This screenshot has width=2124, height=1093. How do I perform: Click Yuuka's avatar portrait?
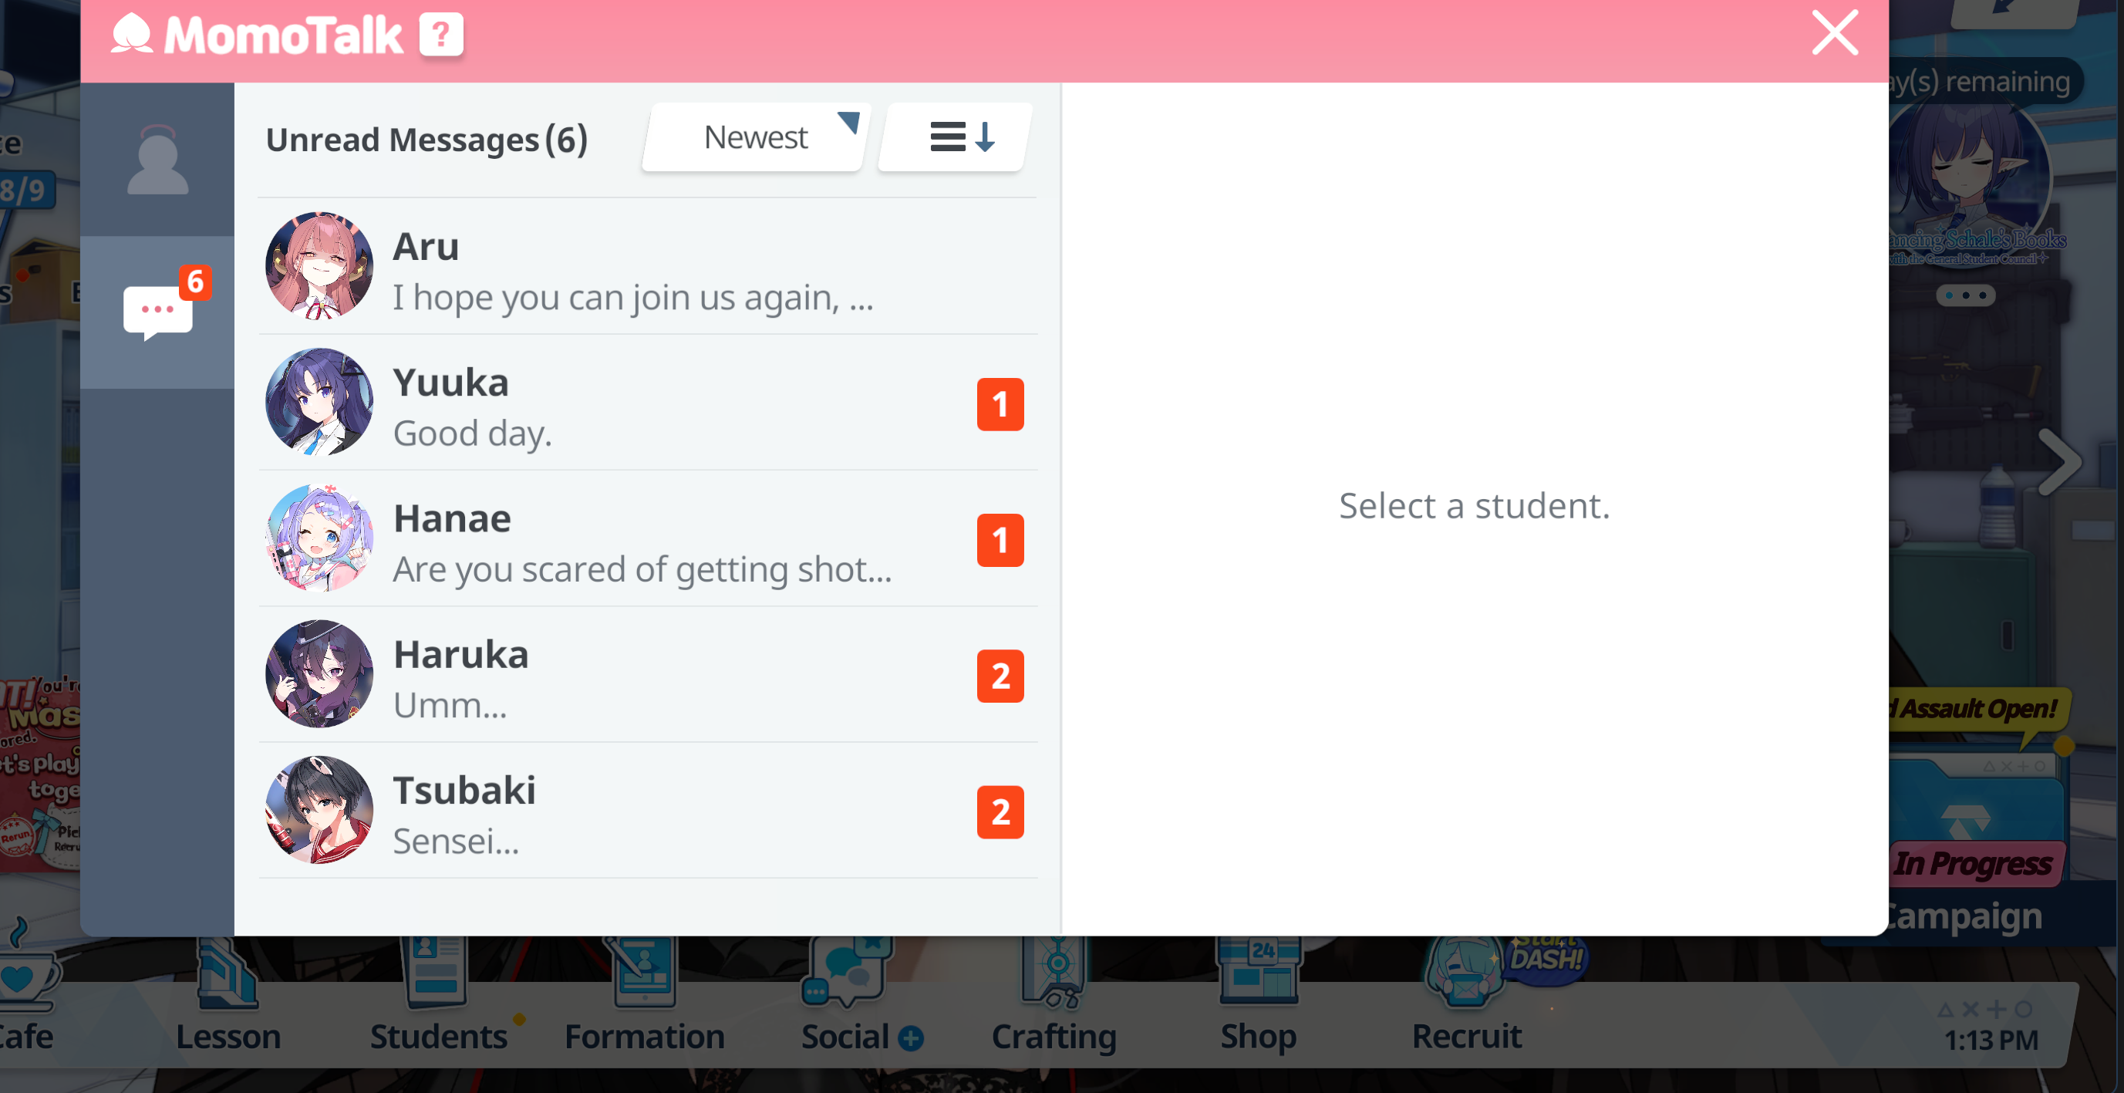point(319,403)
